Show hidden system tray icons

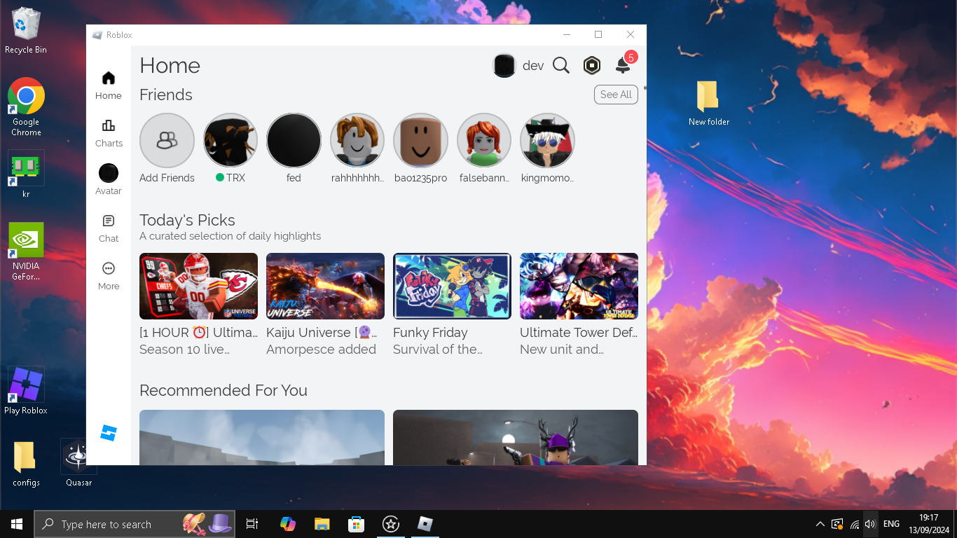point(820,524)
